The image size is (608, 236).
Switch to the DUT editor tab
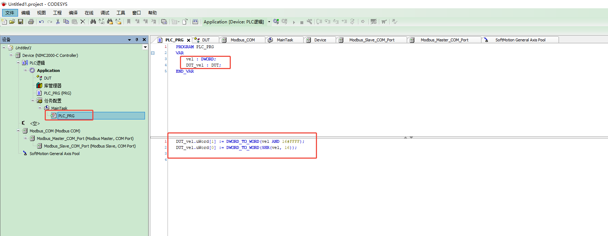click(x=206, y=40)
